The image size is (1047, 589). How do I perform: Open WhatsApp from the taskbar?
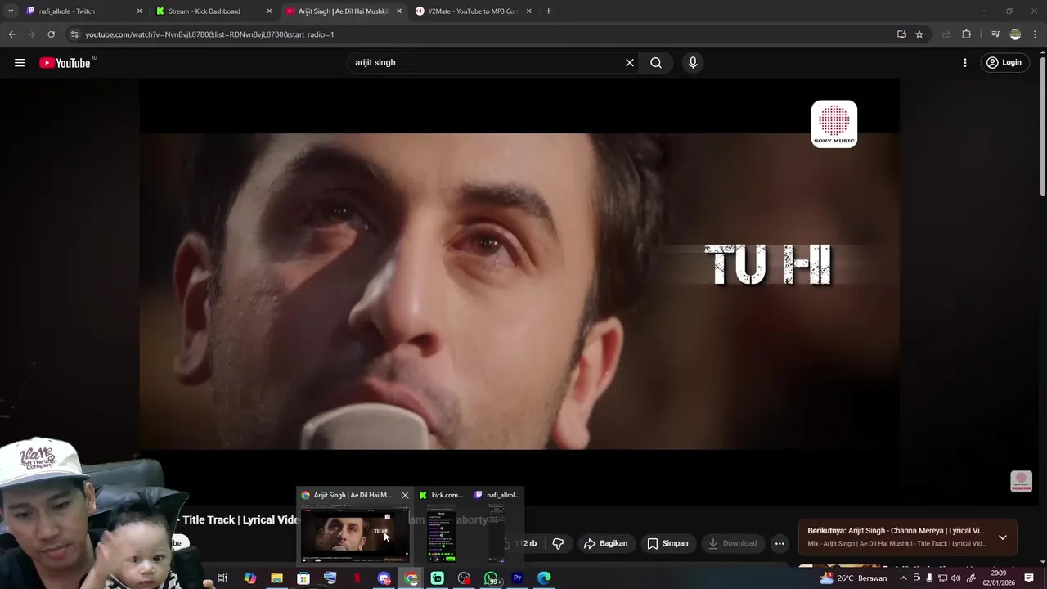coord(491,578)
